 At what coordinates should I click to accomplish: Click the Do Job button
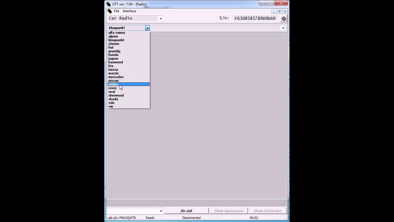click(186, 211)
